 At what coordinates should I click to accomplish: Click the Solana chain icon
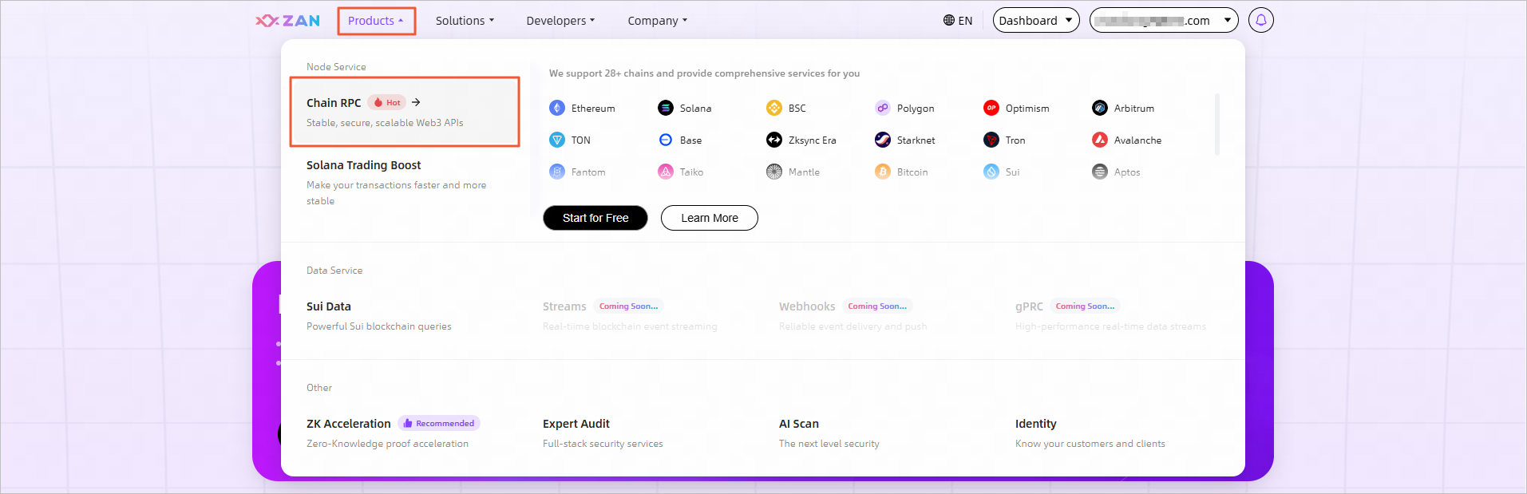click(x=666, y=108)
